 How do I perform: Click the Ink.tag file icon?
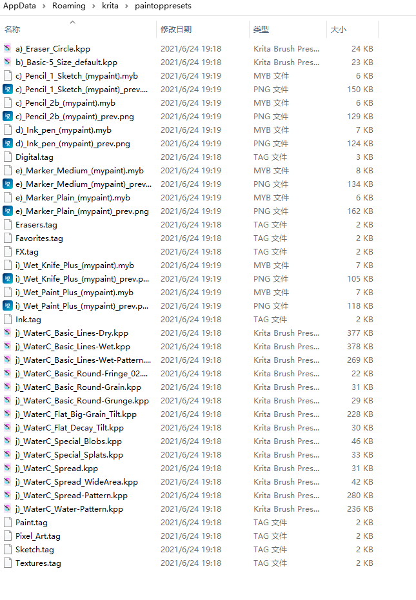[x=7, y=319]
